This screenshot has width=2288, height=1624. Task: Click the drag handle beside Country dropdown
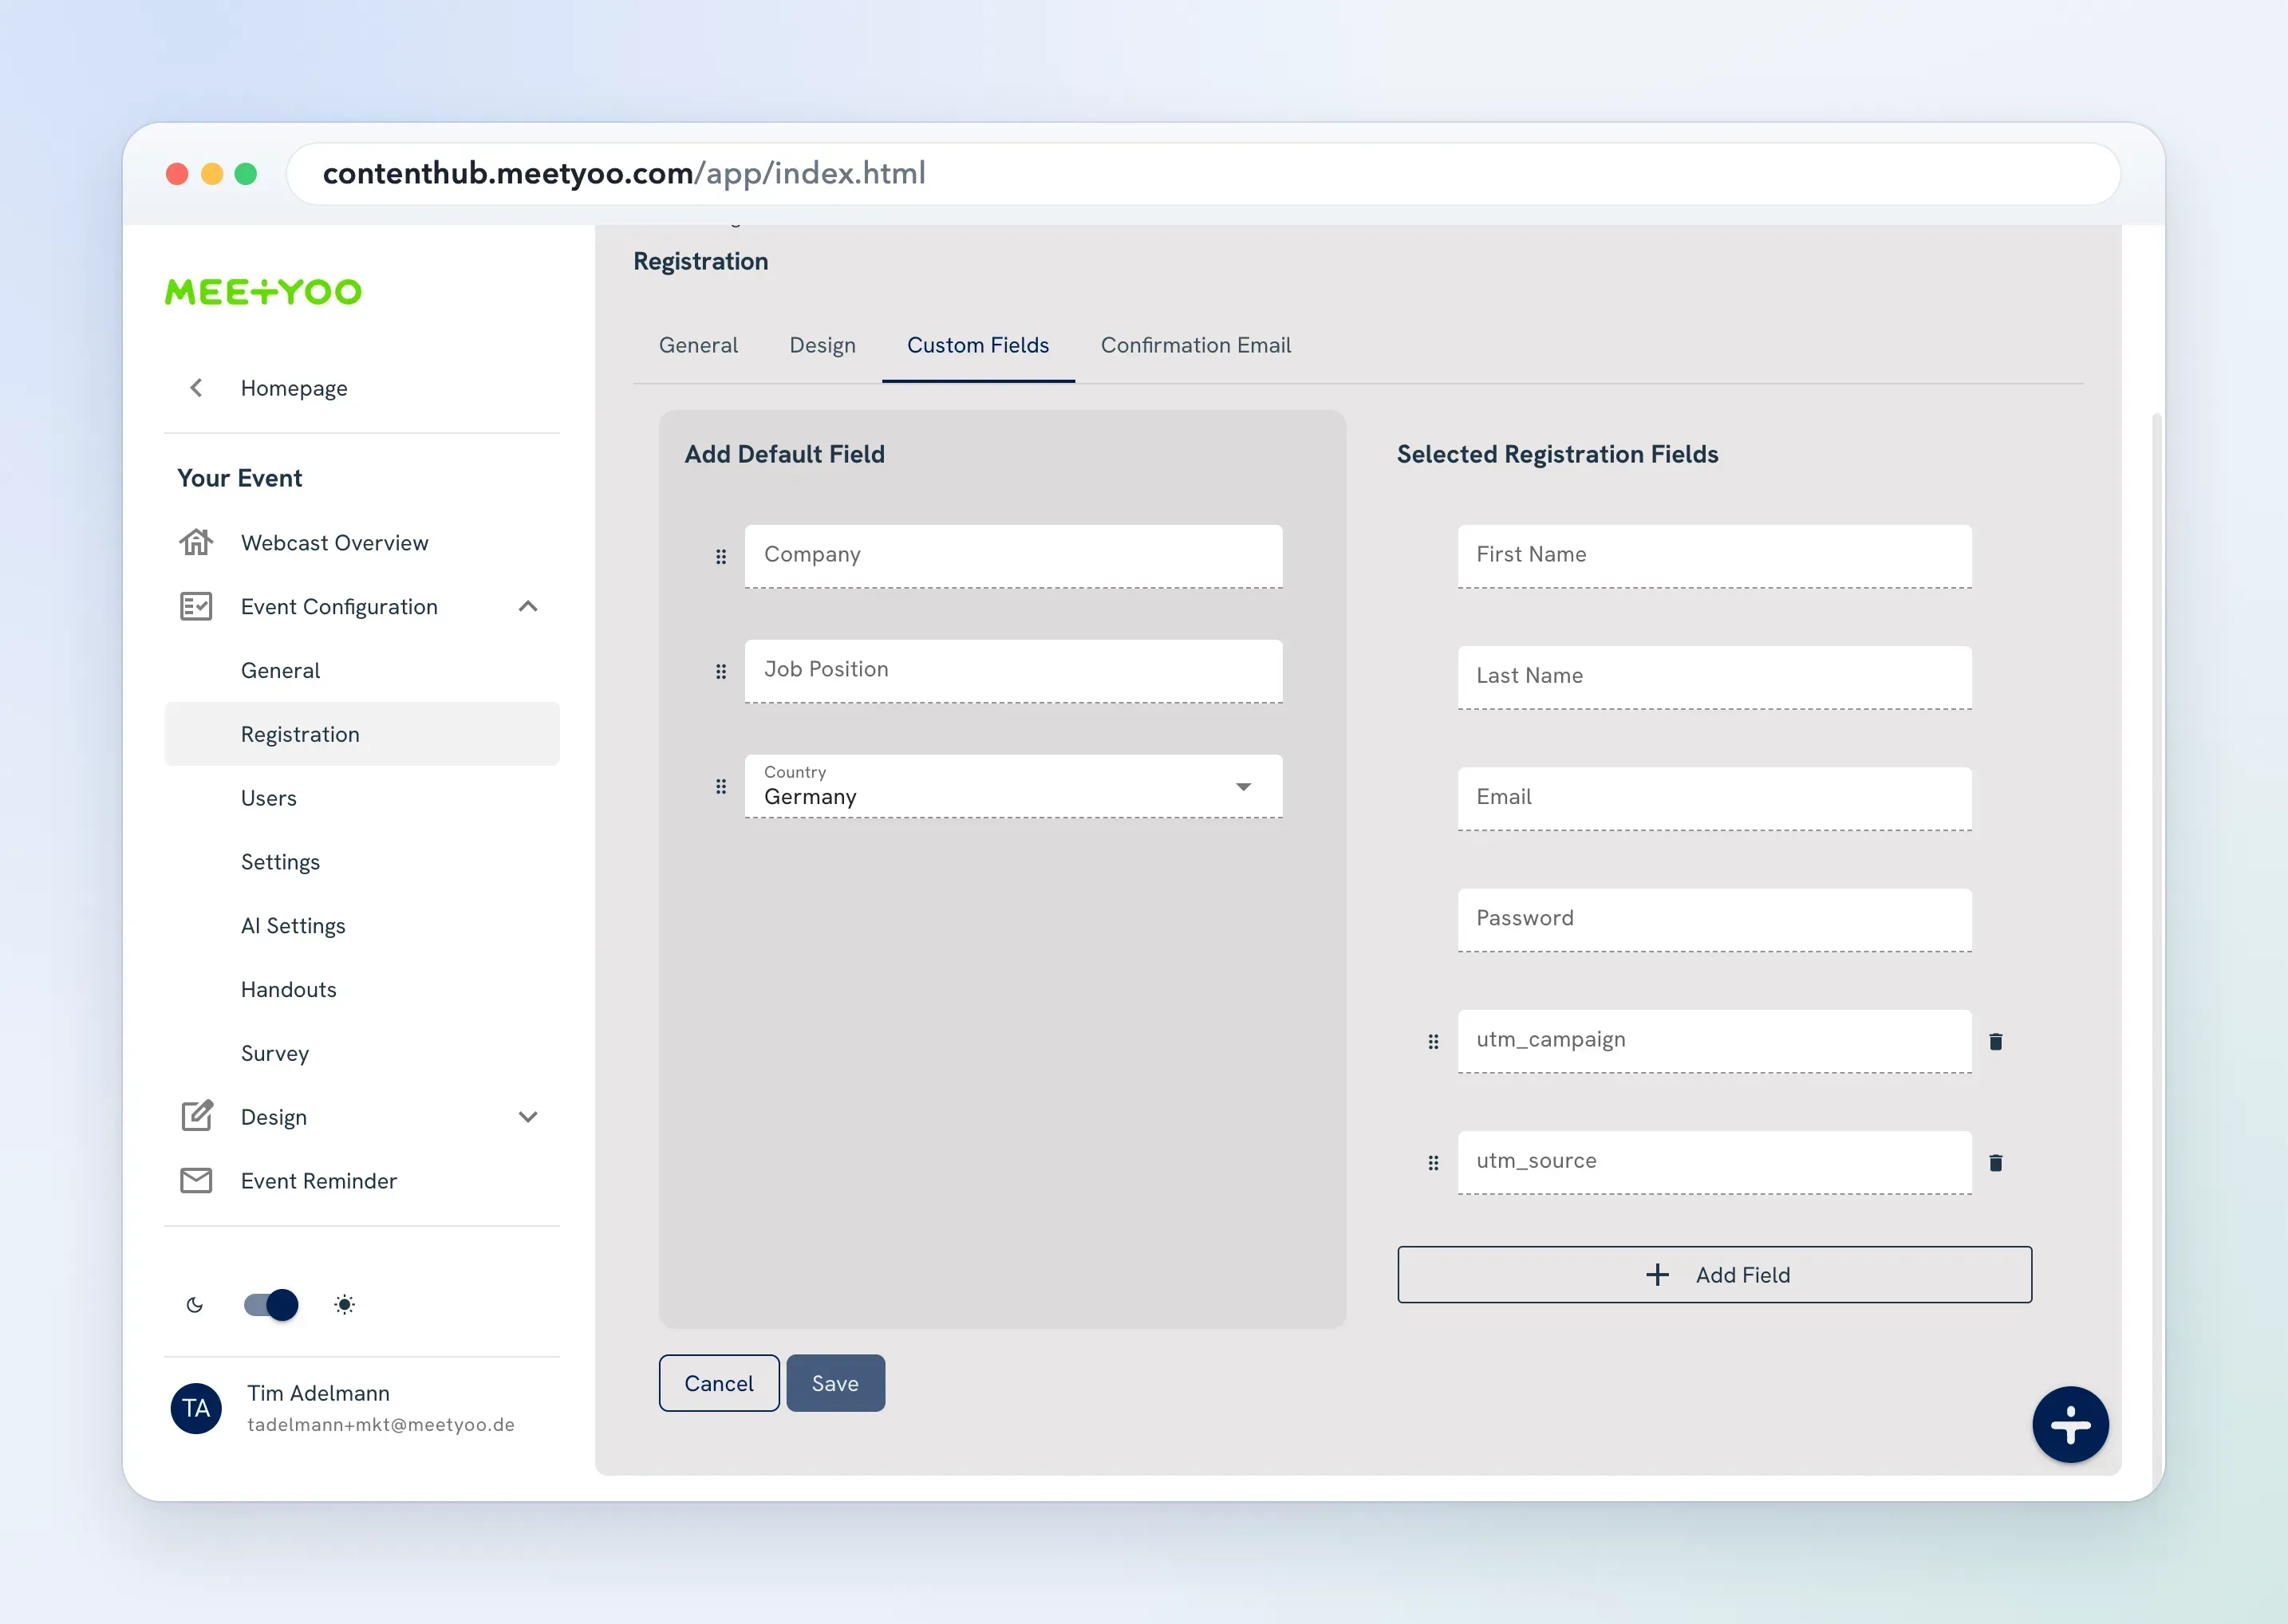point(721,787)
